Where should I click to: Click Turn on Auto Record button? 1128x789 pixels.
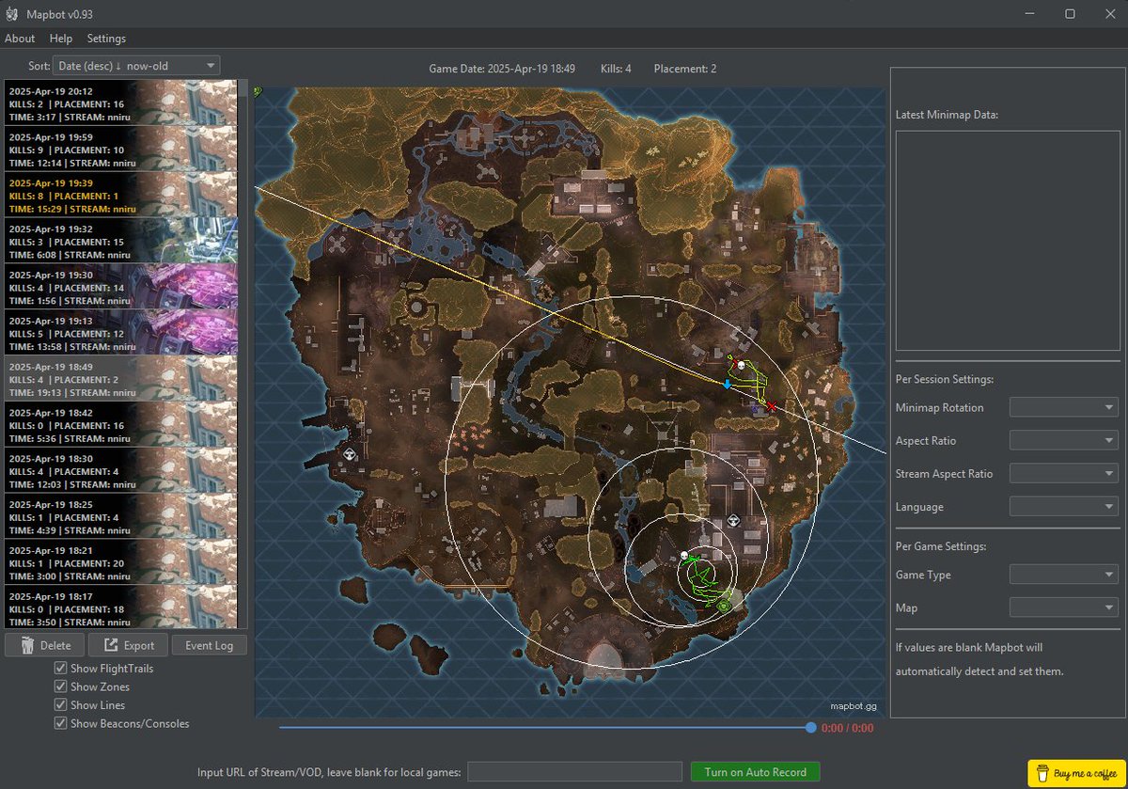pos(755,772)
